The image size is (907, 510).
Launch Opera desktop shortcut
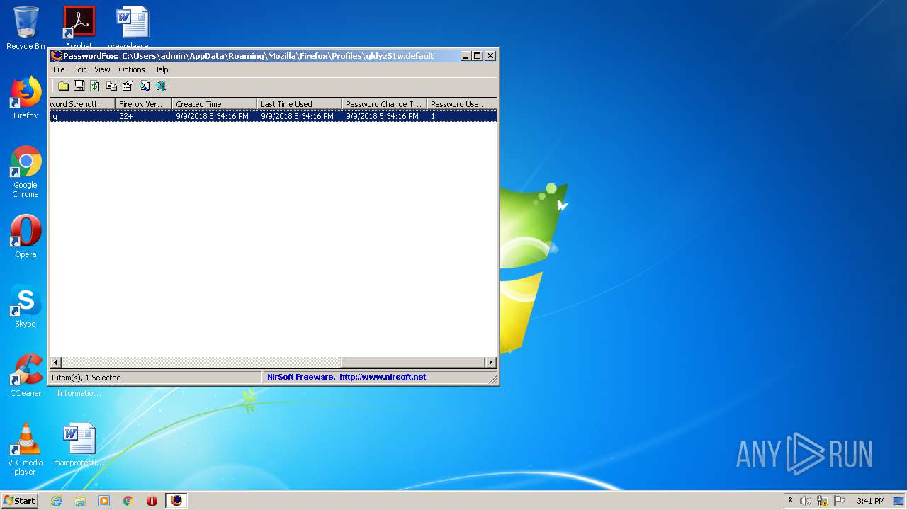[x=26, y=237]
